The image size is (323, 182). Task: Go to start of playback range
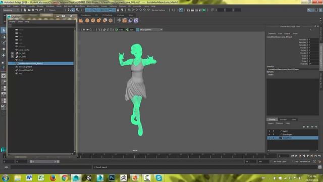(x=292, y=156)
